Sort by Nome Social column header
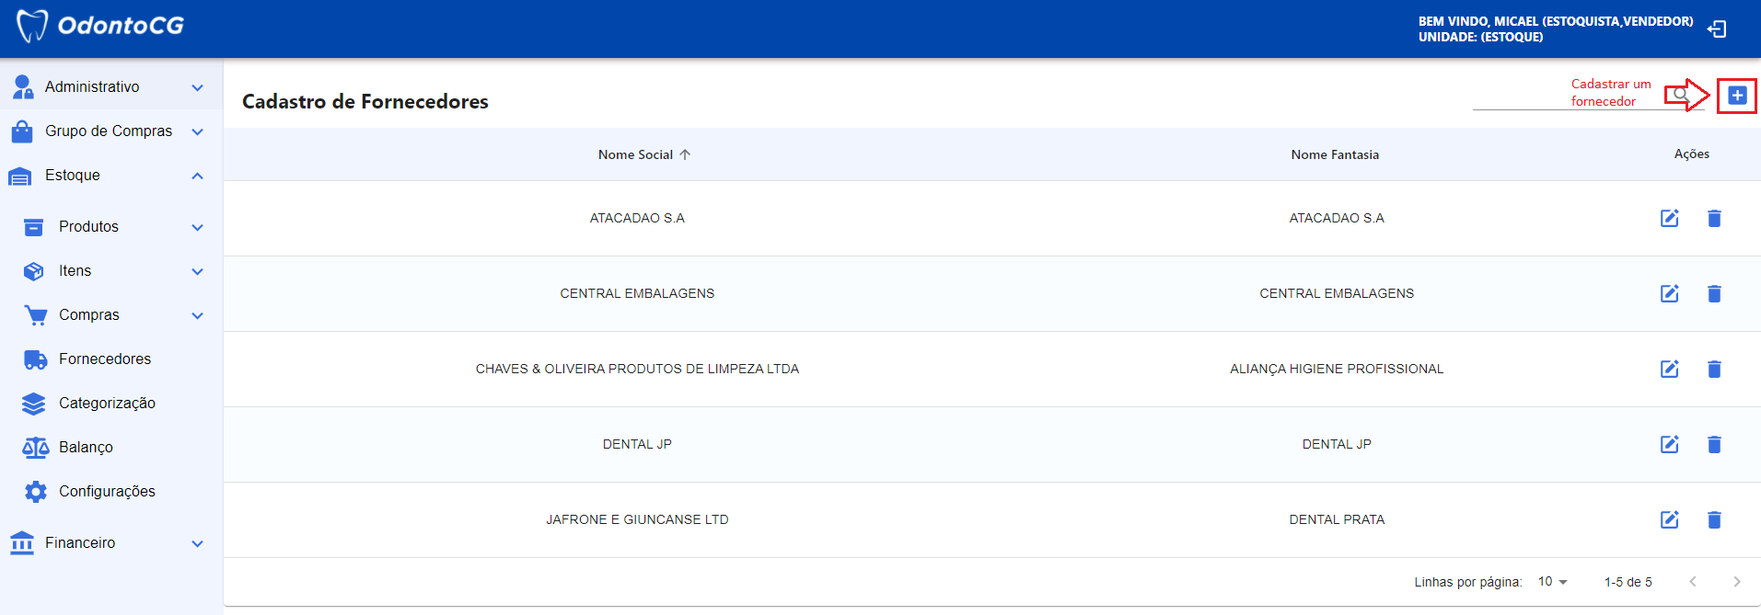 636,154
